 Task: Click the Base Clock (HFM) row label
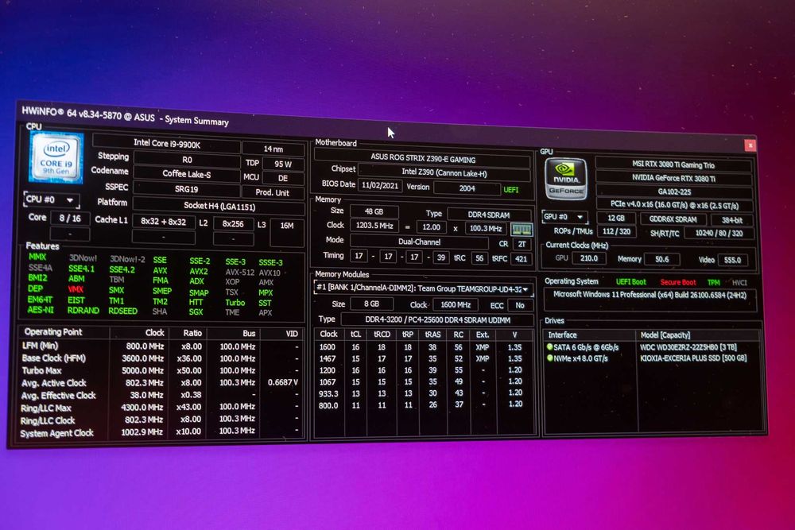54,358
